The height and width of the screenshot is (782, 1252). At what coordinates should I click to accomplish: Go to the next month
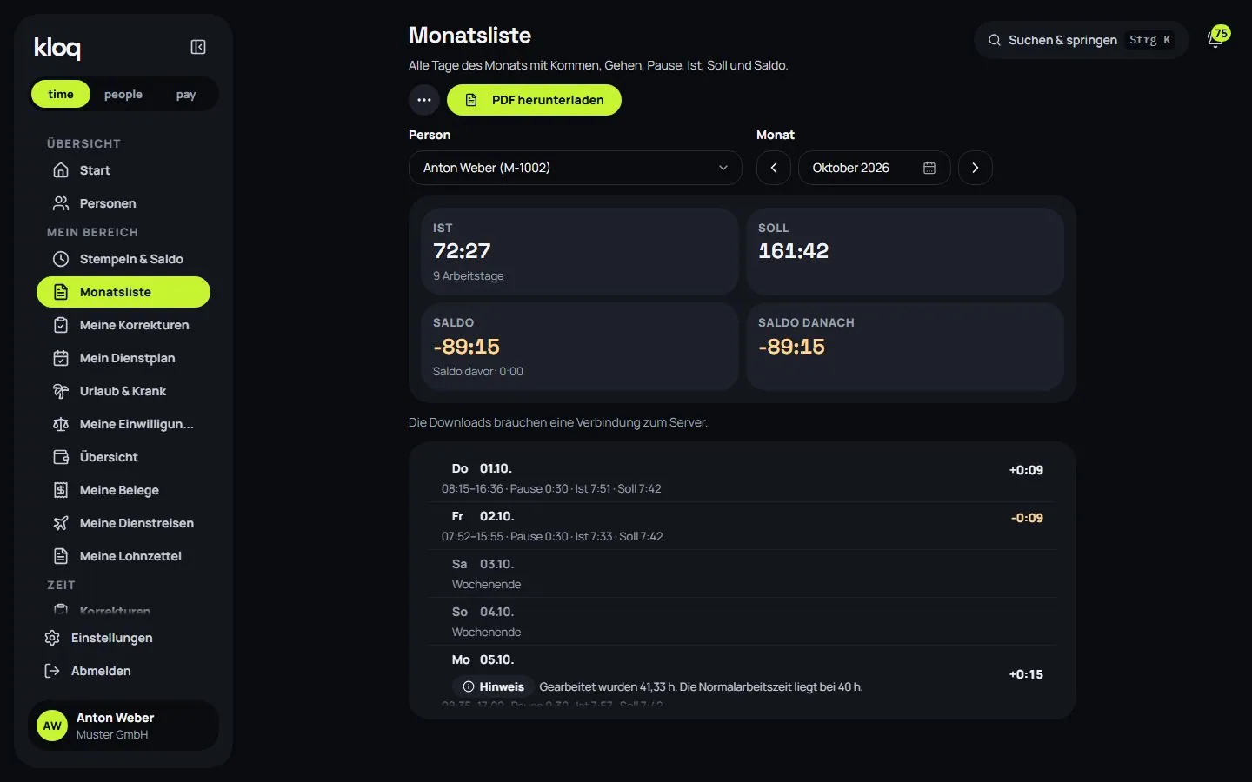tap(976, 168)
